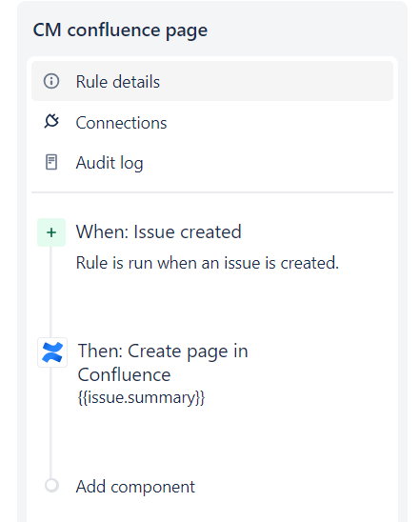Open the Connections section
Screen dimensions: 419x522
coord(212,123)
